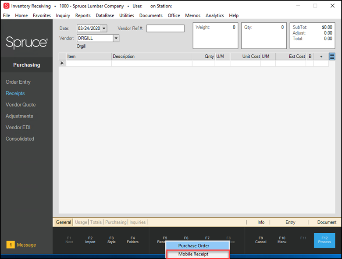Image resolution: width=342 pixels, height=259 pixels.
Task: Click the Spruce app icon in title bar
Action: tap(6, 6)
